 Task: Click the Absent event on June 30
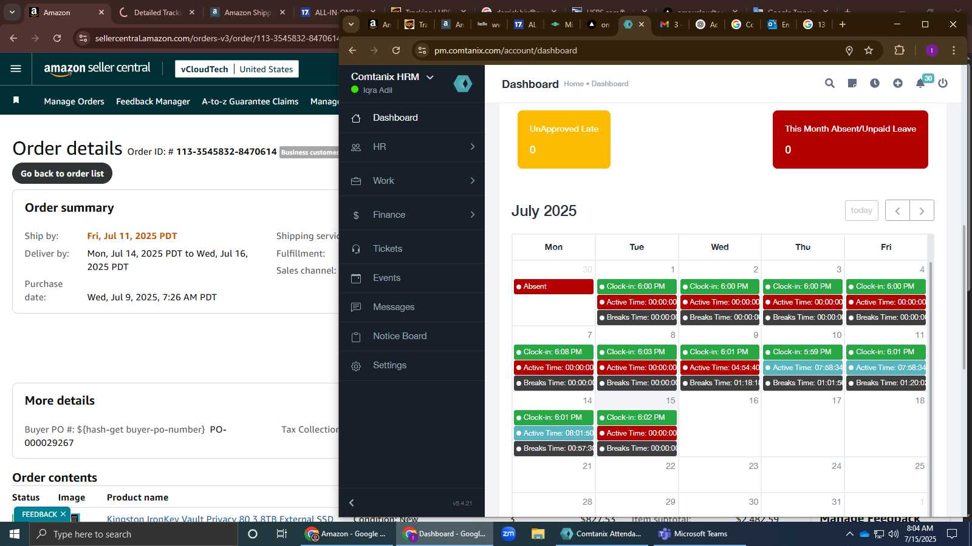click(x=553, y=286)
